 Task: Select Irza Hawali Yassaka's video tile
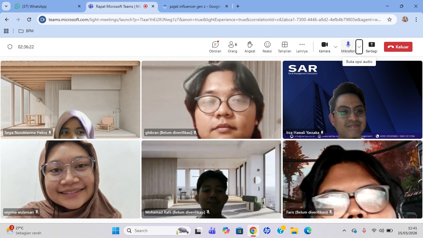pos(352,99)
